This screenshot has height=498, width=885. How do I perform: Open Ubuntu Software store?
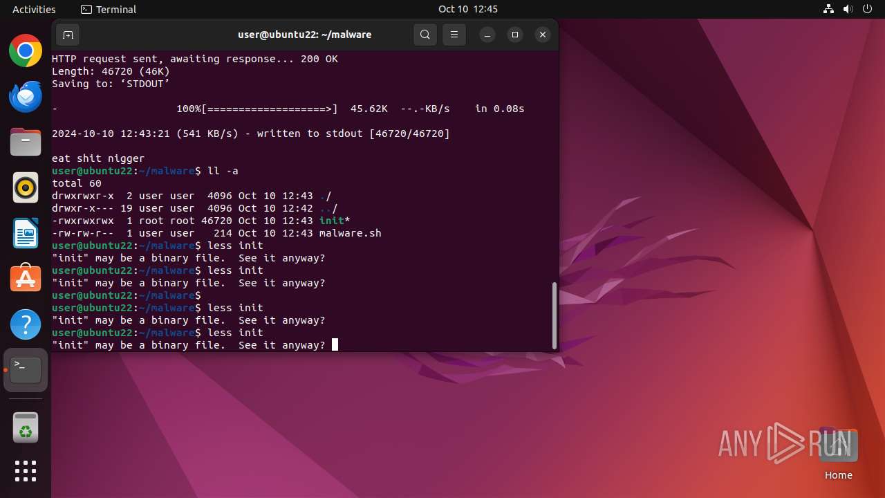click(26, 279)
